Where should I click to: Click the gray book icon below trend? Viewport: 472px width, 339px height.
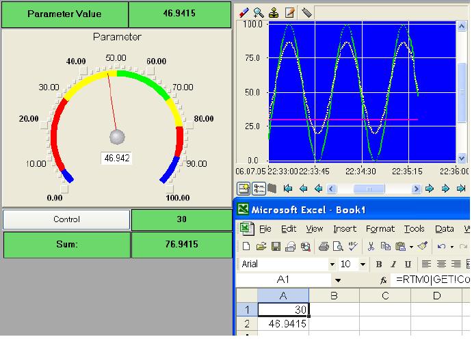click(x=272, y=189)
